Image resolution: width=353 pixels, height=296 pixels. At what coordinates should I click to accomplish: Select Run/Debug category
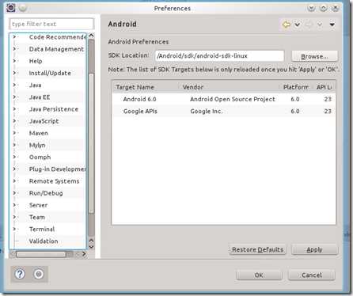tap(46, 193)
